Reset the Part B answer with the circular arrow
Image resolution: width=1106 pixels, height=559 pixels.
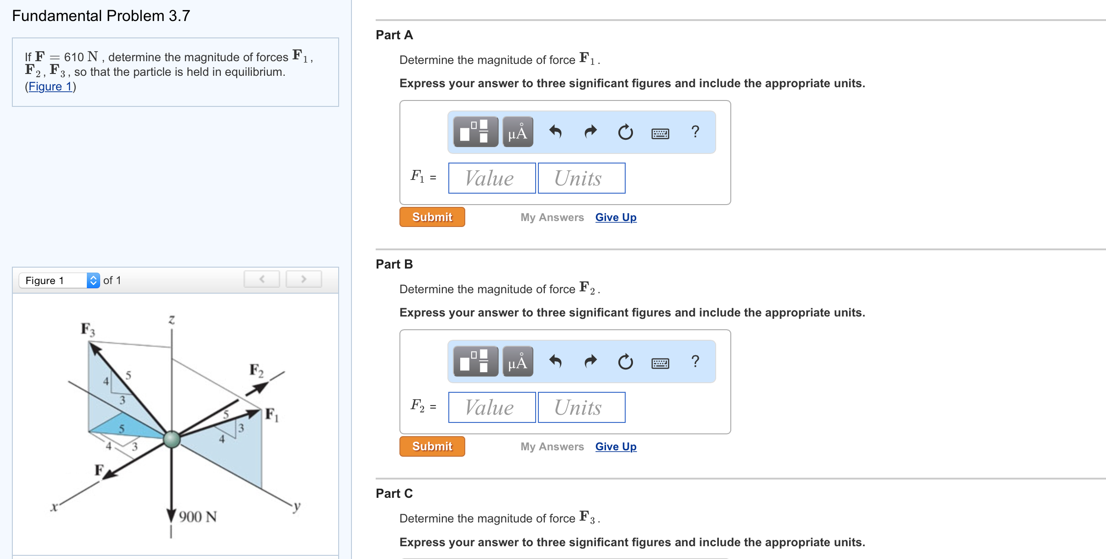point(625,362)
